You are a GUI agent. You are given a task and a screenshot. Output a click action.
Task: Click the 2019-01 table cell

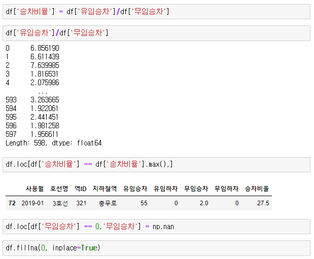32,203
